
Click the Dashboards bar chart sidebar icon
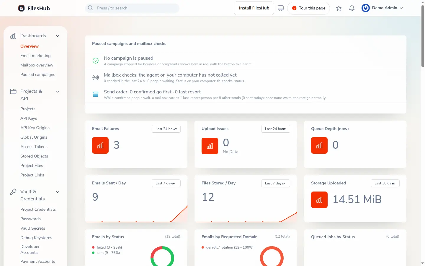13,36
